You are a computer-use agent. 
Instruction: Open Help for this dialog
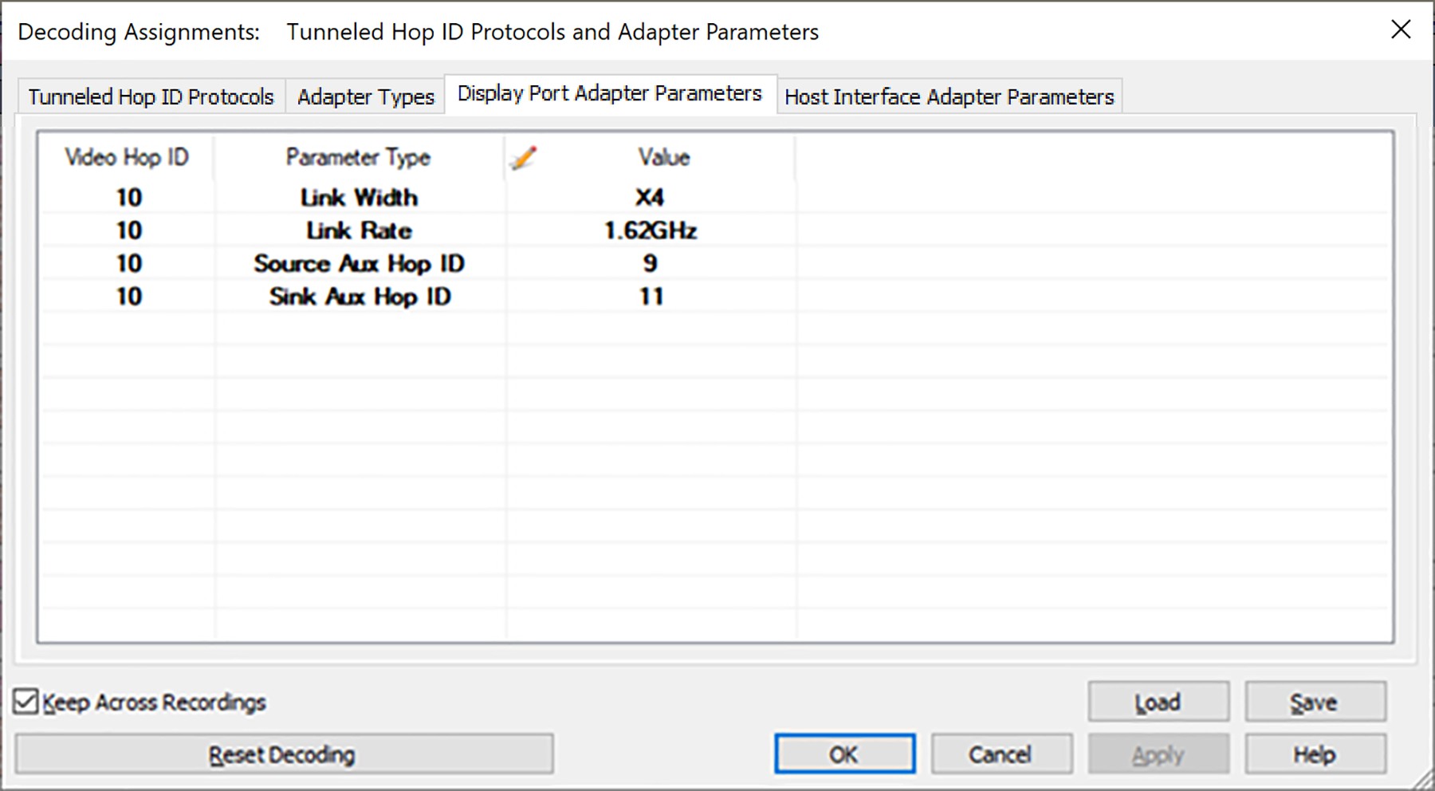tap(1315, 754)
